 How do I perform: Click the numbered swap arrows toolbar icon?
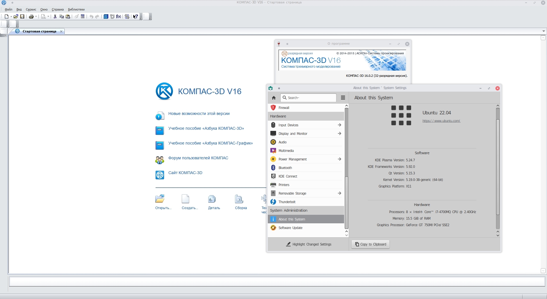pos(127,17)
